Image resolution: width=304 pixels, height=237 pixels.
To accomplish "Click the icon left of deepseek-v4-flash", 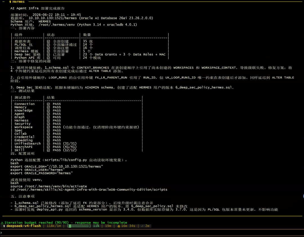I will [4, 226].
